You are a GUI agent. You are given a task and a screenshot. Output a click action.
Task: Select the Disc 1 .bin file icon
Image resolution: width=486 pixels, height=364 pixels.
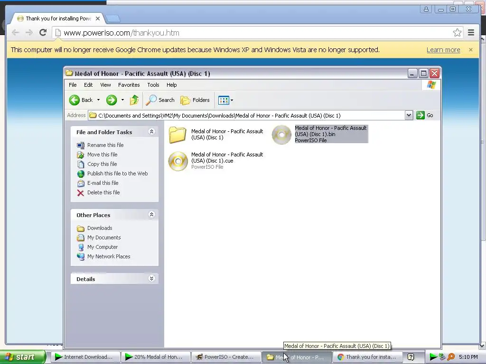281,135
